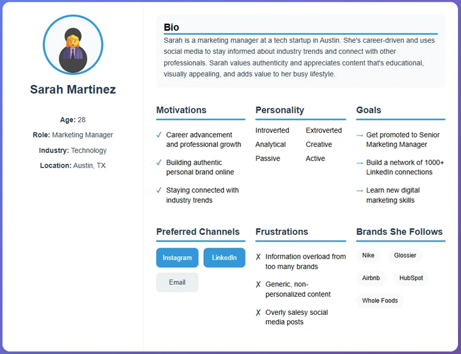Click the checkmark beside Staying connected with trends
This screenshot has width=461, height=354.
pos(159,190)
